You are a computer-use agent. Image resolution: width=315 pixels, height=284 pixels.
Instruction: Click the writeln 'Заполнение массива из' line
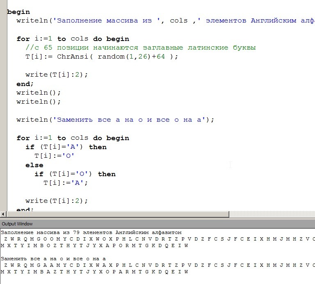(x=166, y=20)
